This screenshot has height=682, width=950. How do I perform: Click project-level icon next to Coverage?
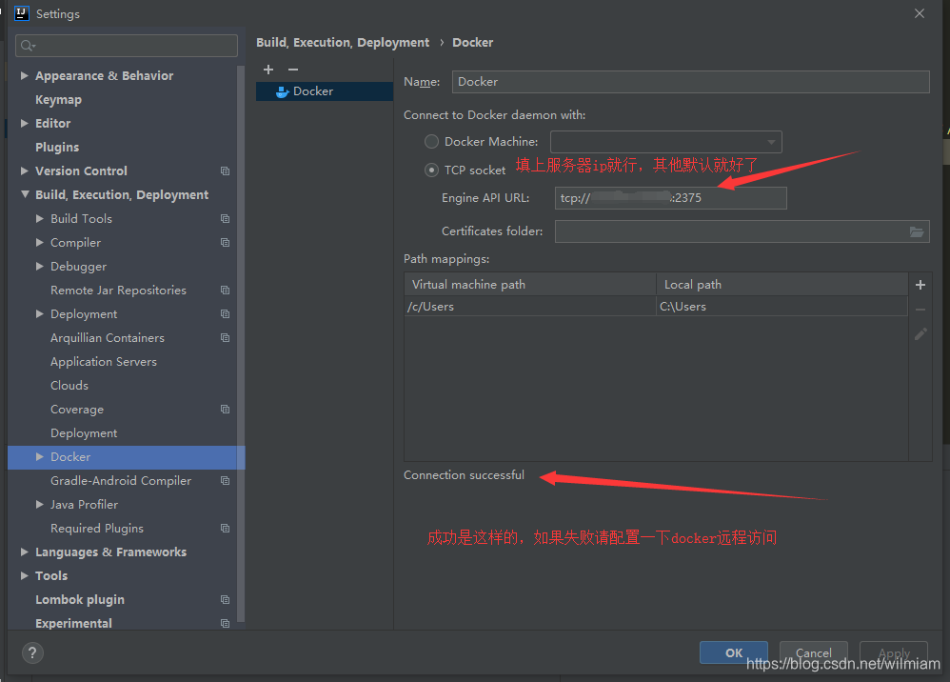click(226, 410)
